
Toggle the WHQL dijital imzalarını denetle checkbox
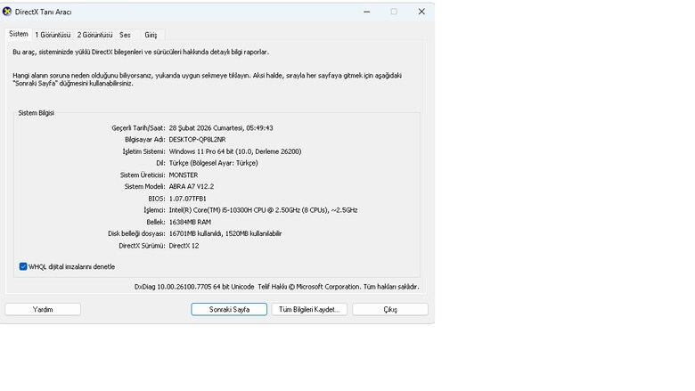[x=23, y=266]
